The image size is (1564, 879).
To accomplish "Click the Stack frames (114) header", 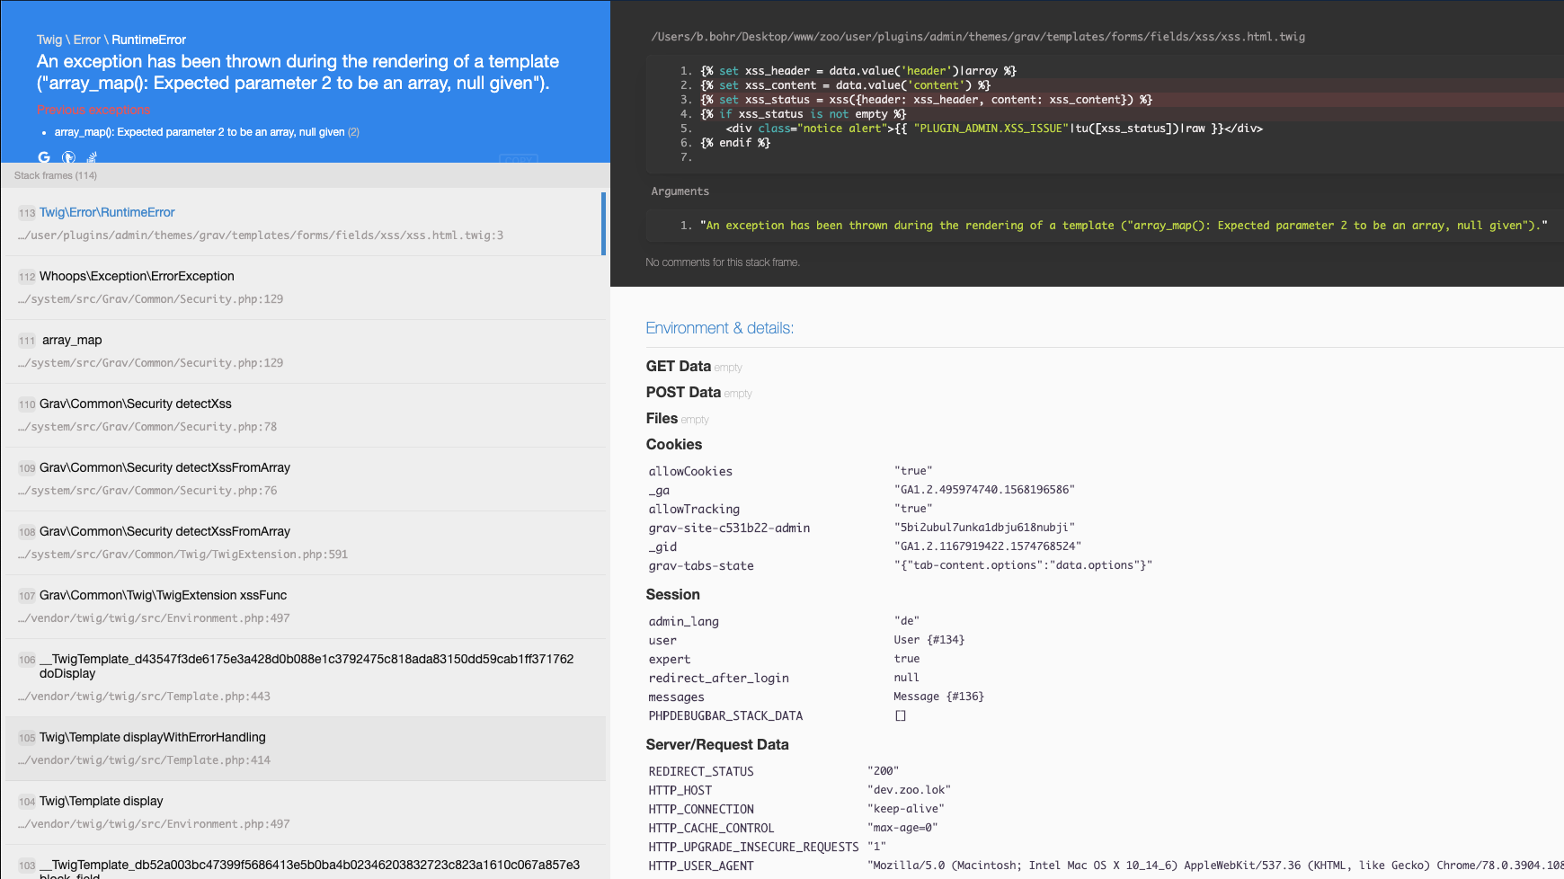I will point(56,175).
